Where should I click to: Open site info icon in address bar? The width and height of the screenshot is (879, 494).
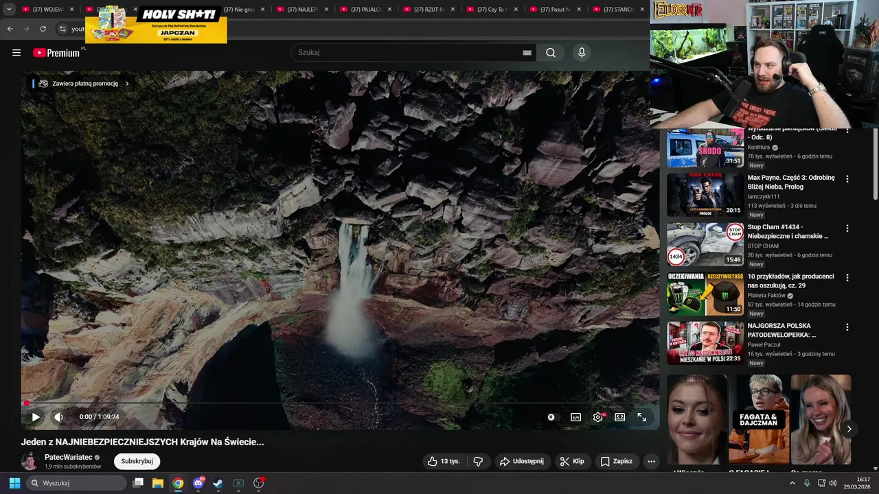point(62,29)
